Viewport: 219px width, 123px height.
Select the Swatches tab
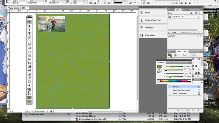182,52
